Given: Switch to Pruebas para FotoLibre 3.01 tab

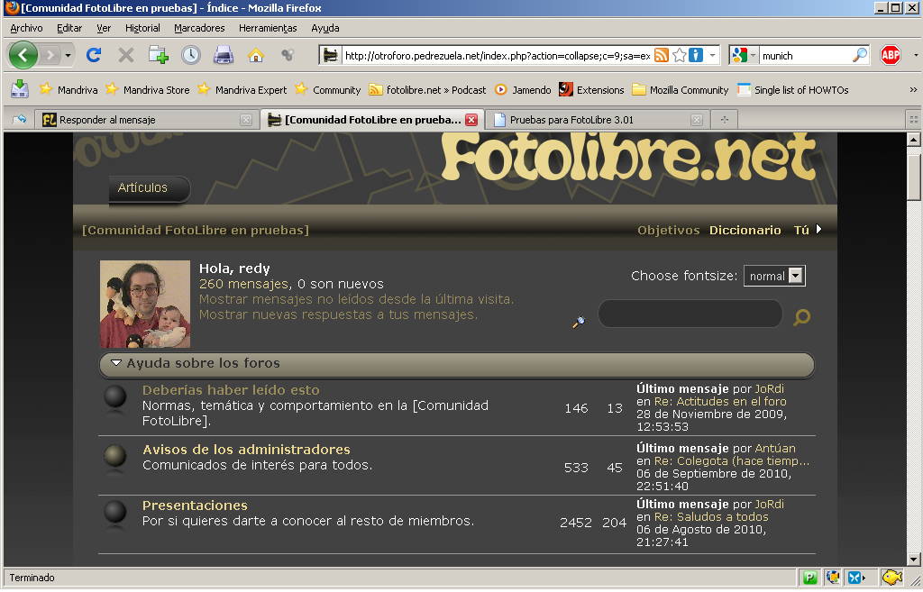Looking at the screenshot, I should click(x=597, y=120).
